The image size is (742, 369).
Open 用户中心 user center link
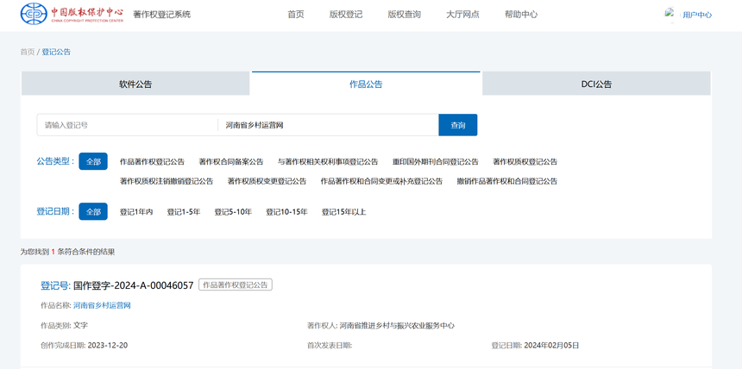tap(696, 15)
